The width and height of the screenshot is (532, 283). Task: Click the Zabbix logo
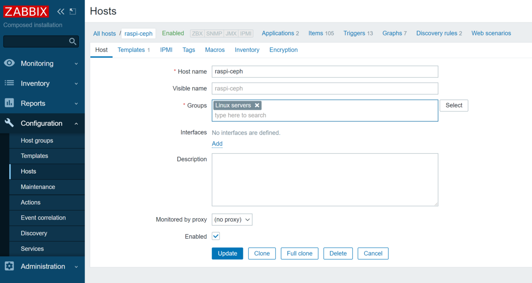(26, 11)
